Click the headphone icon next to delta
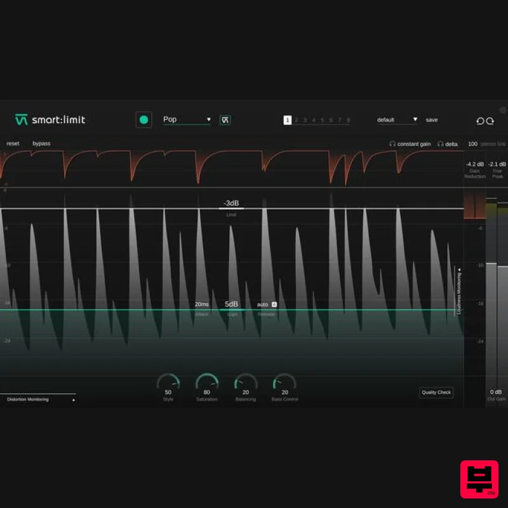The width and height of the screenshot is (508, 508). click(440, 144)
